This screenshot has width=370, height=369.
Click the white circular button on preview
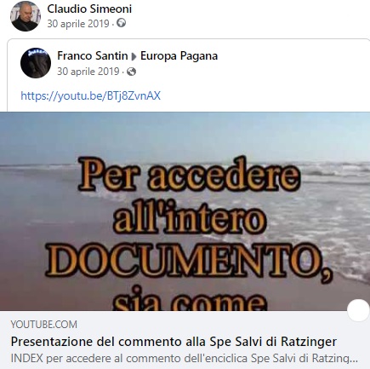358,310
